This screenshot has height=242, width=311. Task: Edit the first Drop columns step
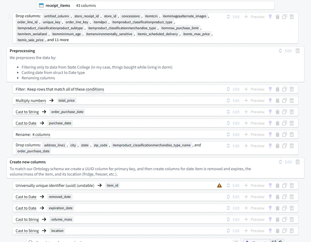click(236, 17)
